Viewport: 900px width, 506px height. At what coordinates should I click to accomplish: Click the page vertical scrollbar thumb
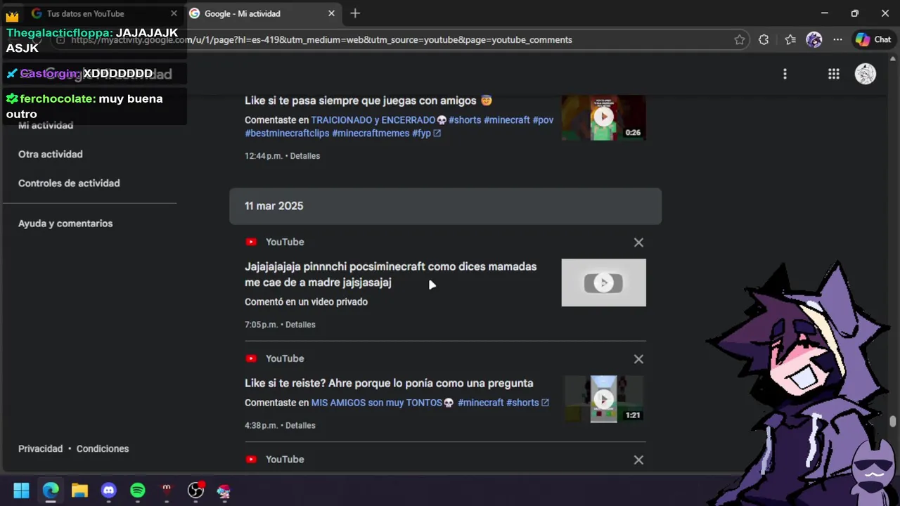point(893,422)
